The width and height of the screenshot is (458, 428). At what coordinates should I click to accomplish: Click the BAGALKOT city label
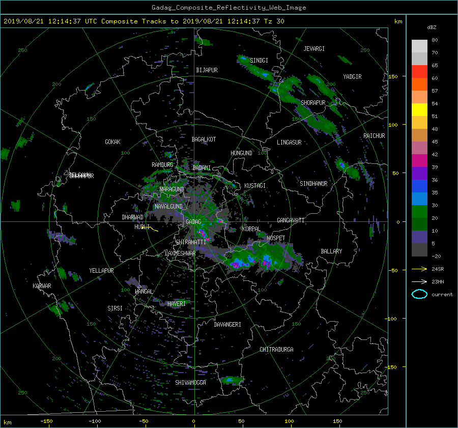(204, 139)
